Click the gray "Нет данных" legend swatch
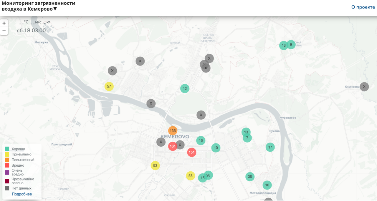Viewport: 377px width, 201px height. click(7, 188)
